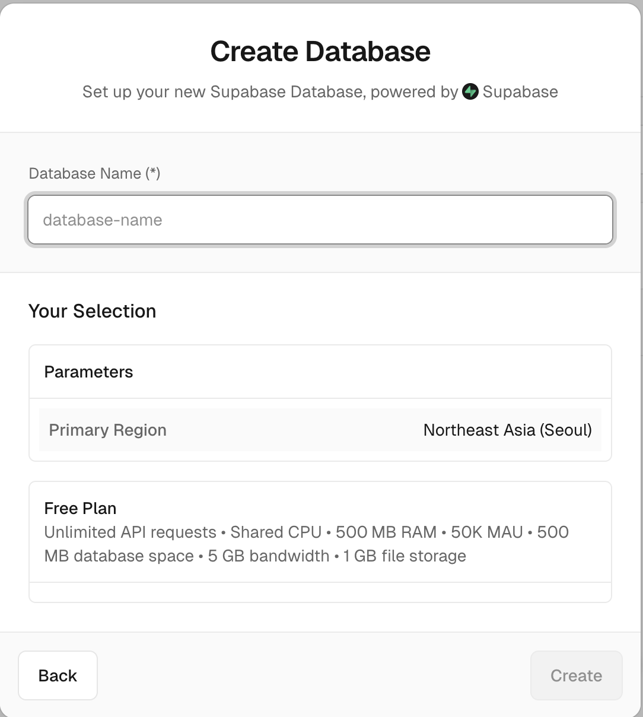Screen dimensions: 643x717
Task: Click the "500 MB RAM" plan detail
Action: 386,532
